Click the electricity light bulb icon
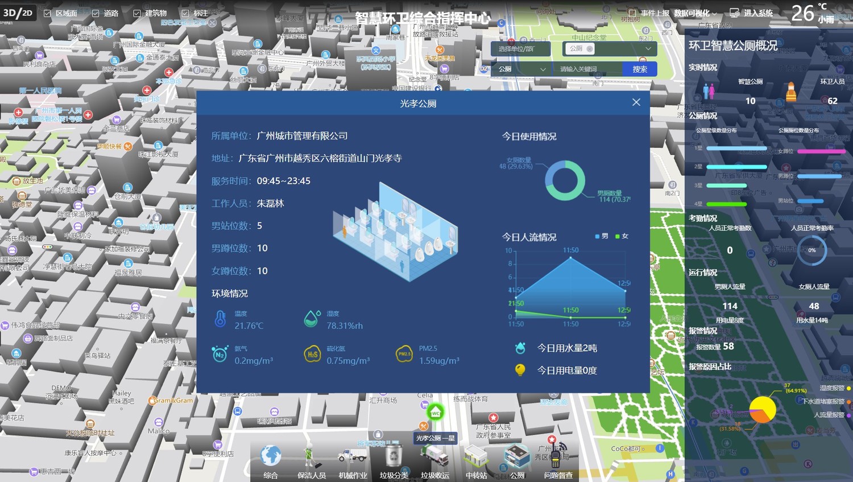The image size is (853, 482). pyautogui.click(x=520, y=370)
